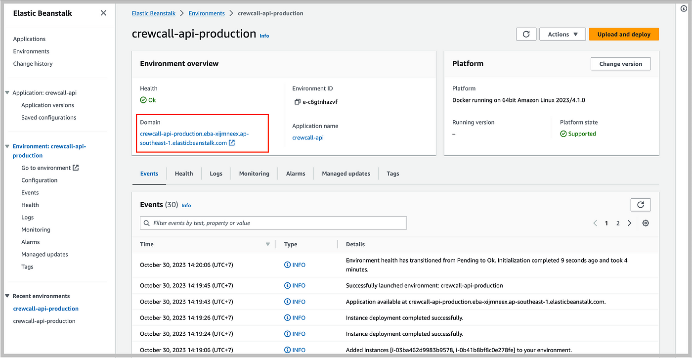This screenshot has width=692, height=358.
Task: Open the crewcall-api-production domain link
Action: (195, 138)
